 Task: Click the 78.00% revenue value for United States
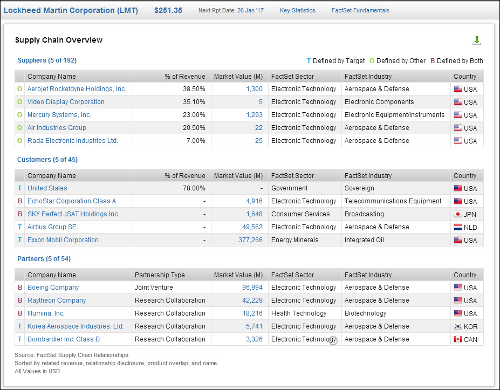point(194,188)
